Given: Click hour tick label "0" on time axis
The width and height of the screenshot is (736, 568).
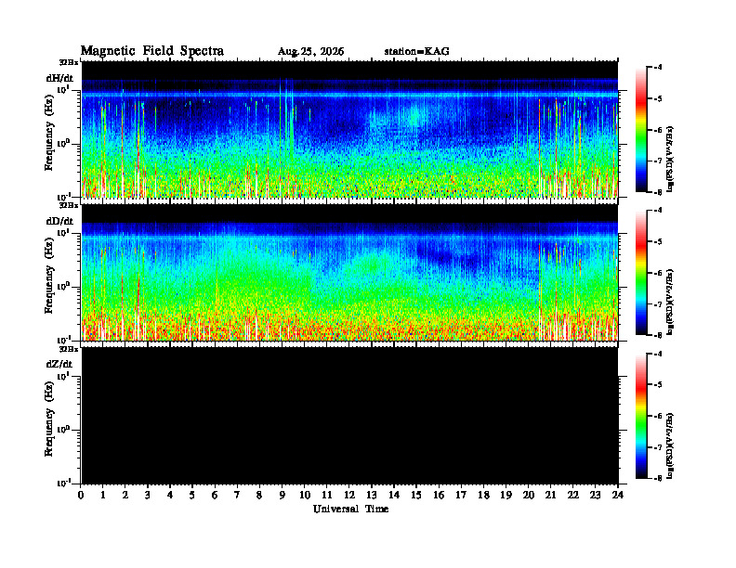Looking at the screenshot, I should point(81,495).
